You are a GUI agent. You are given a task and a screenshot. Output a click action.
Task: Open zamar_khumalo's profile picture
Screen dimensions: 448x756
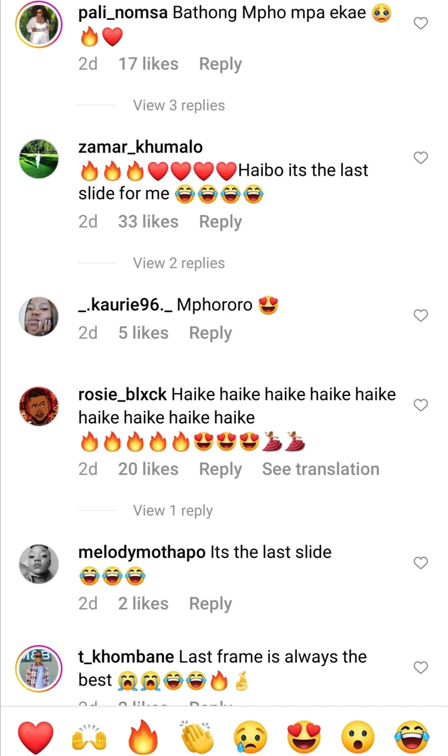pyautogui.click(x=39, y=158)
